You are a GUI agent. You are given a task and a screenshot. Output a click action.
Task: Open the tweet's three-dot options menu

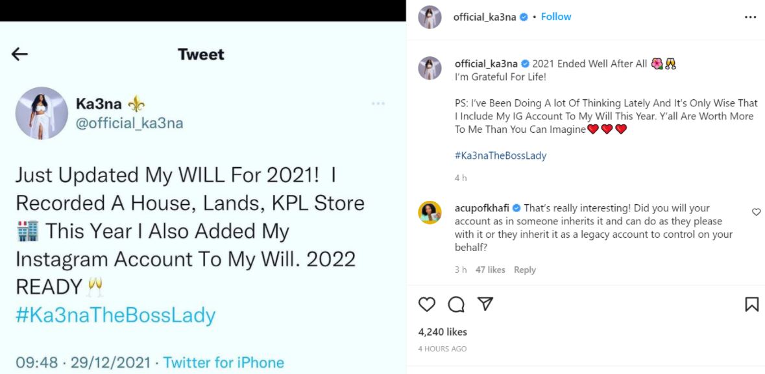[378, 104]
